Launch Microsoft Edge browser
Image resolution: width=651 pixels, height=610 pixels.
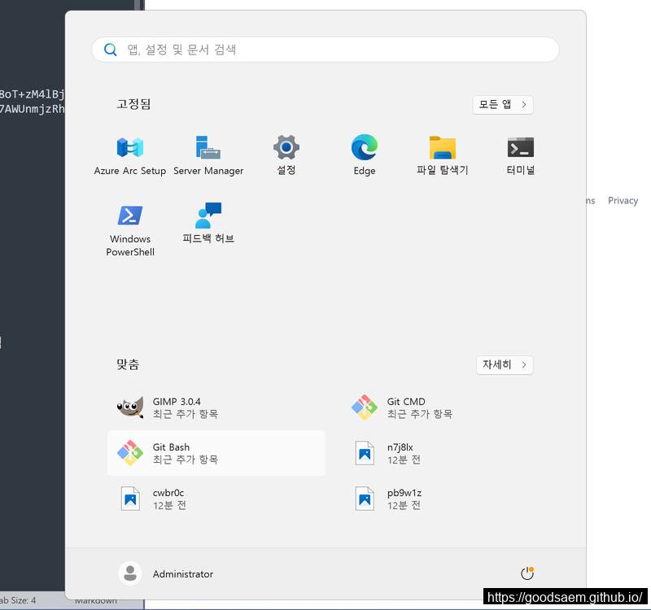[364, 155]
